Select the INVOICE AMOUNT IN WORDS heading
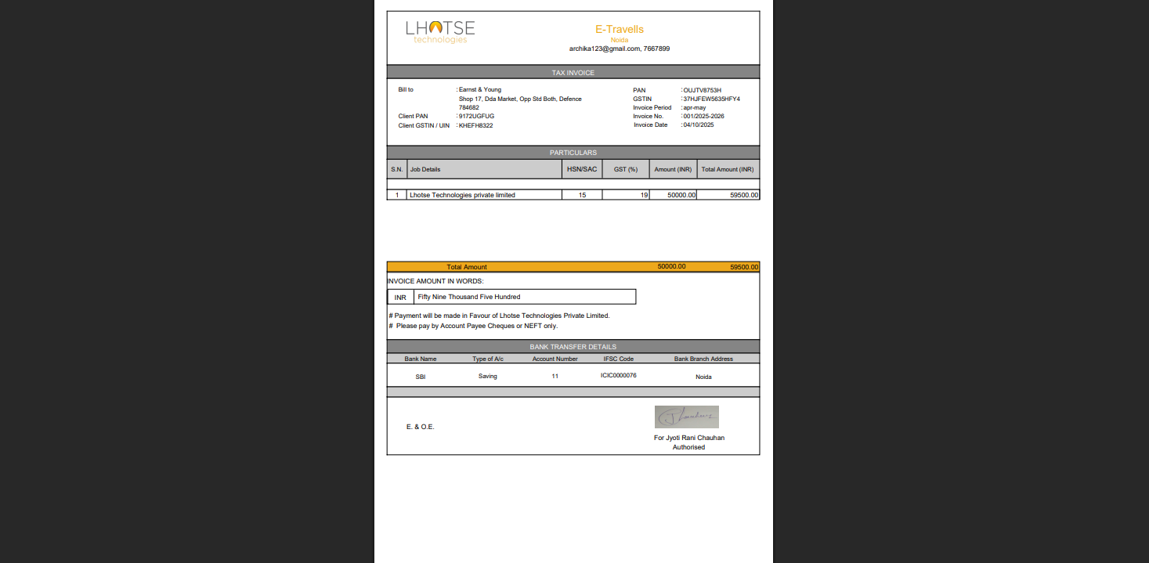The image size is (1149, 563). tap(435, 281)
